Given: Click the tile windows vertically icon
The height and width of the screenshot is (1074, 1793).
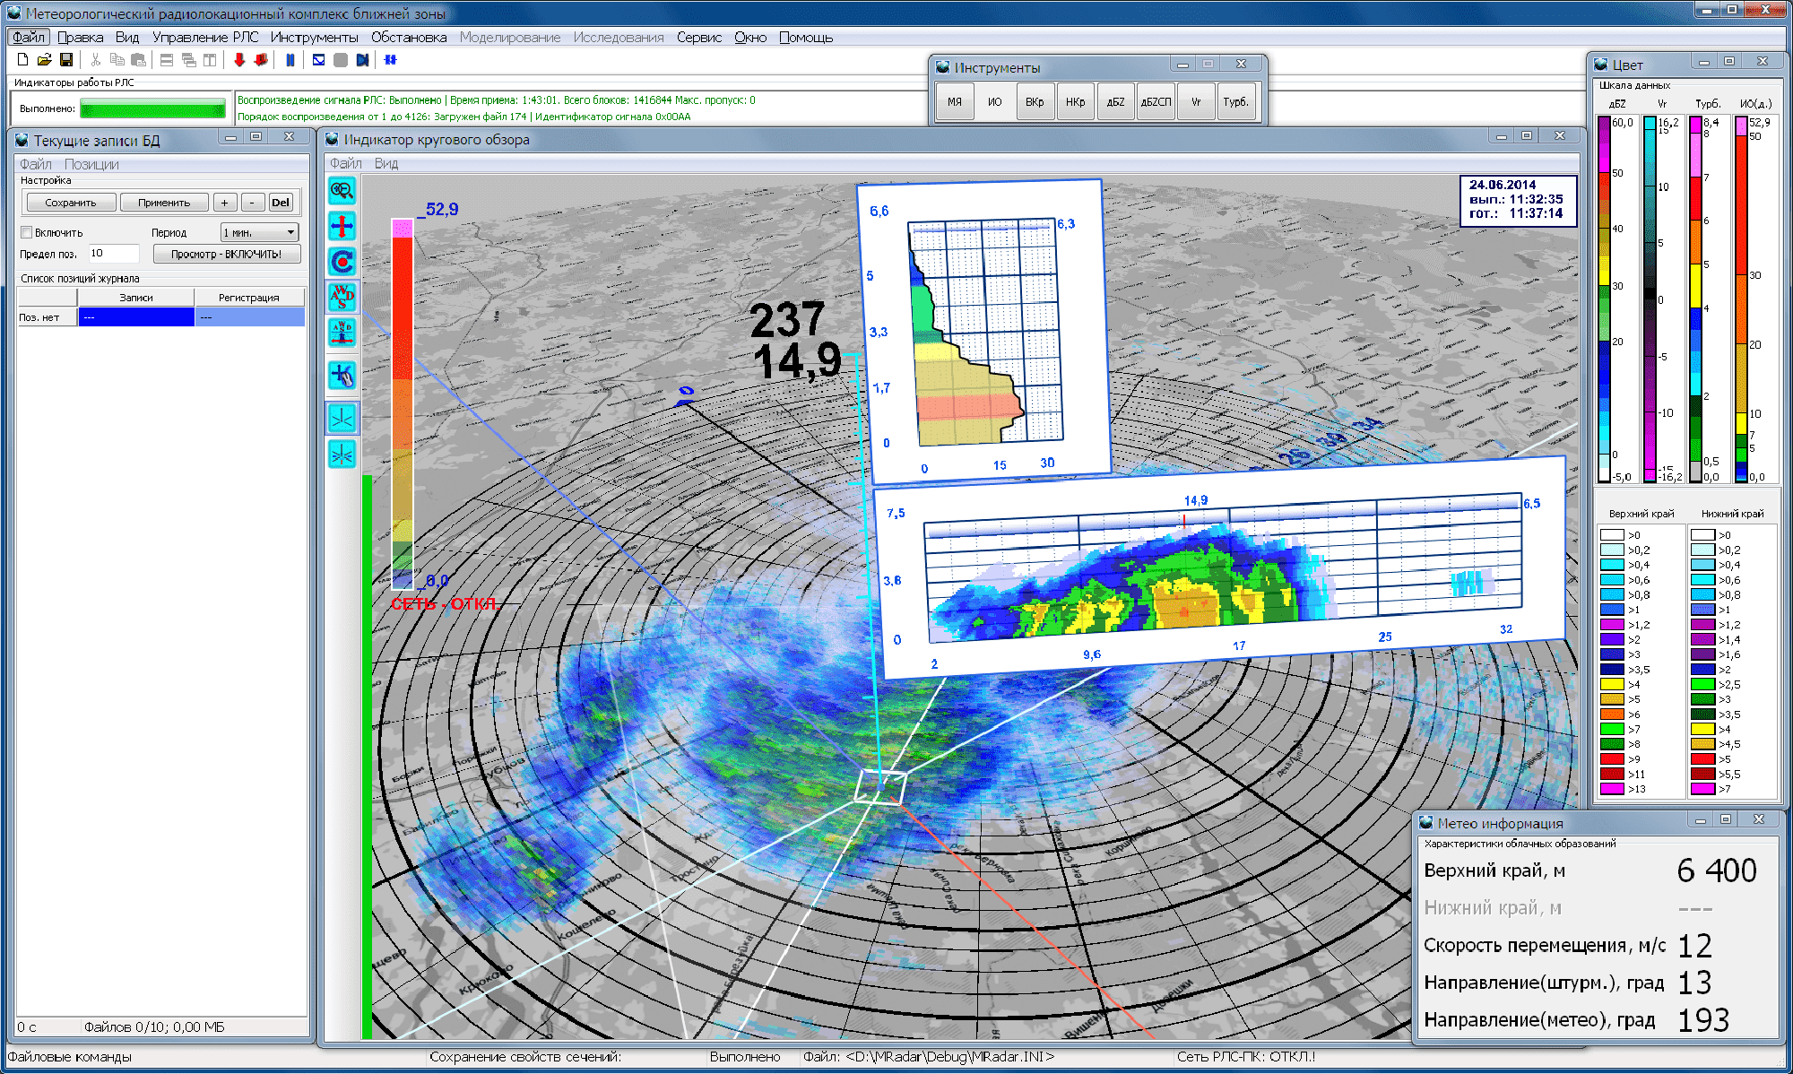Looking at the screenshot, I should [210, 60].
